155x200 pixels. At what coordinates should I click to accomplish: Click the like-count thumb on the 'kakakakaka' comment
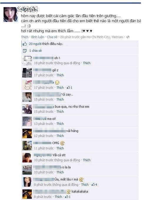(67, 197)
